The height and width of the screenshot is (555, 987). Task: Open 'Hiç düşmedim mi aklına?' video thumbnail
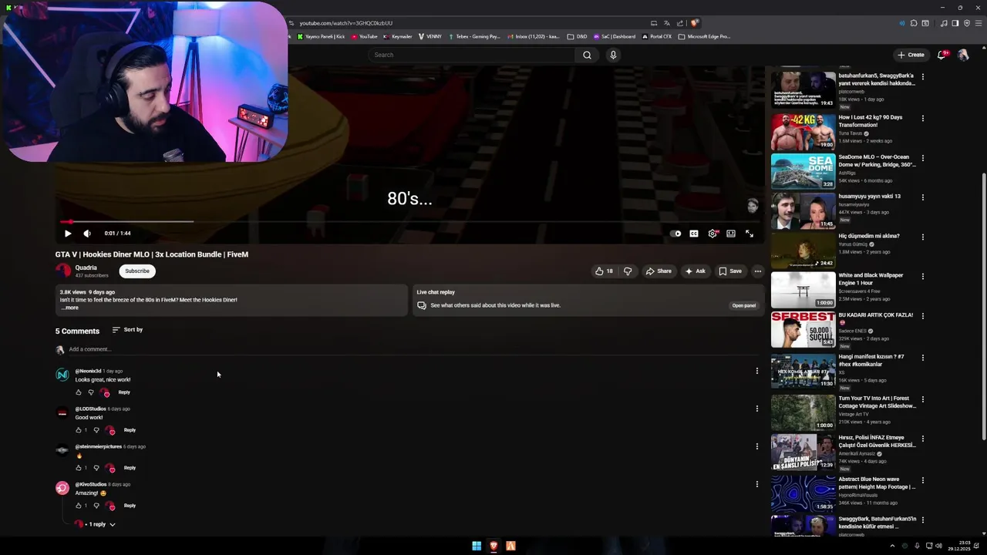(x=803, y=250)
